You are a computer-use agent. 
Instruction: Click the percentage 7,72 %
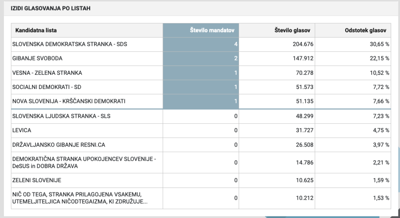point(381,87)
